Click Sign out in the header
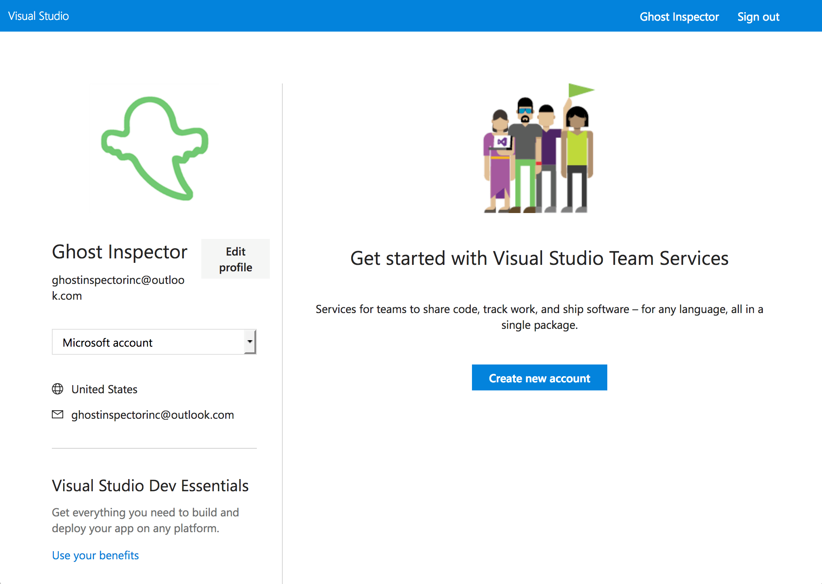This screenshot has height=584, width=822. 758,17
